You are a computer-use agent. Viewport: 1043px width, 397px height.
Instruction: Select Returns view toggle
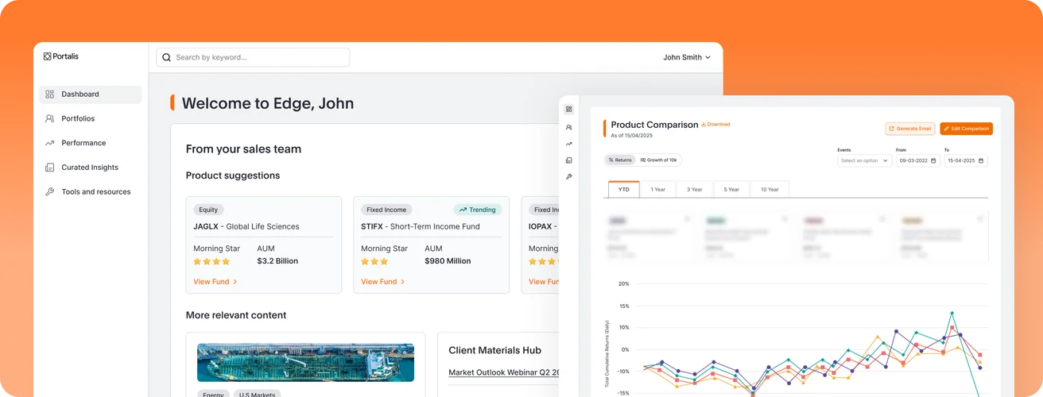point(620,160)
